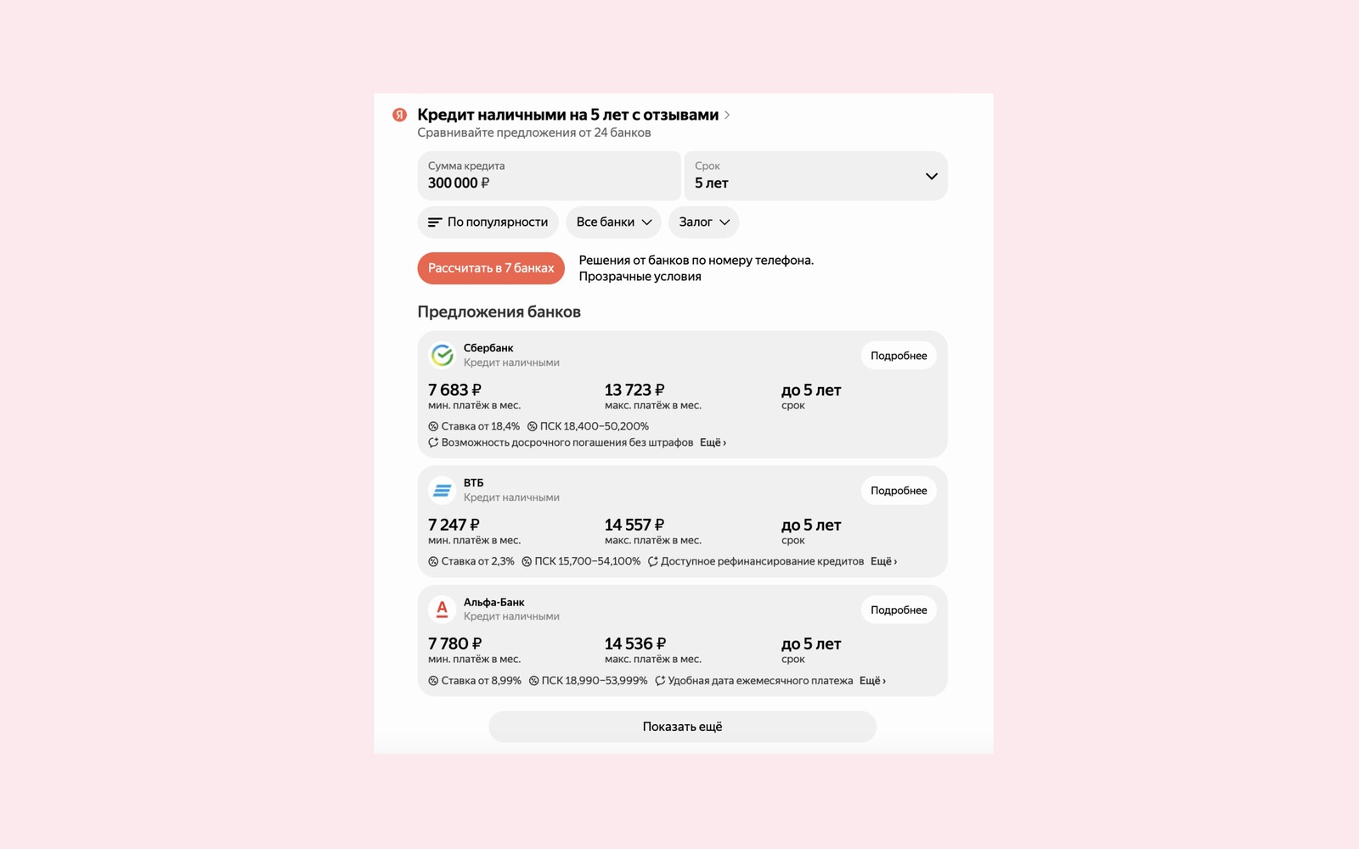This screenshot has width=1359, height=849.
Task: Expand Ещё details for VTB offer
Action: 883,561
